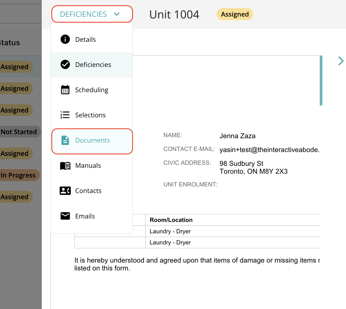Select Deficiencies in the dropdown menu

click(x=92, y=65)
